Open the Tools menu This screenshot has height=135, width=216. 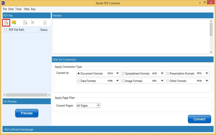[18, 9]
